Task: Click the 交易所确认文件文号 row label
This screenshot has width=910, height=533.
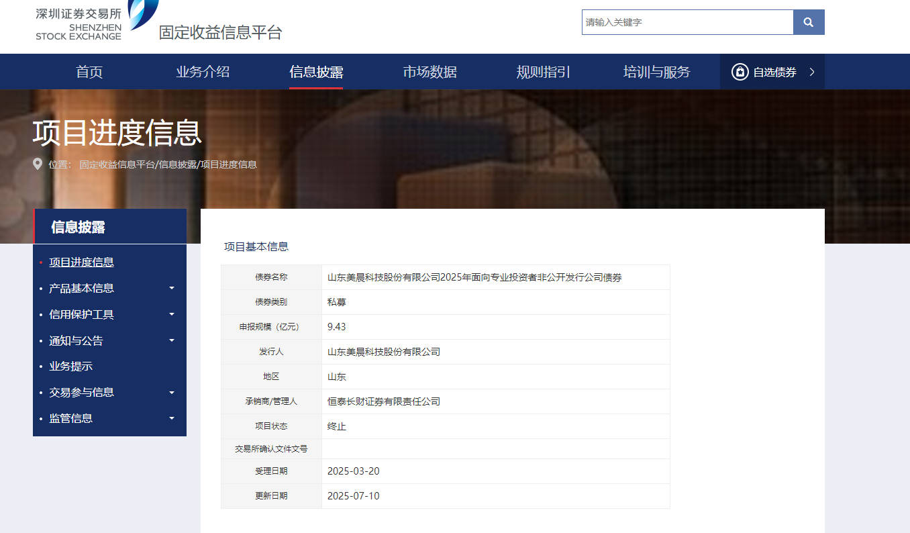Action: (x=271, y=448)
